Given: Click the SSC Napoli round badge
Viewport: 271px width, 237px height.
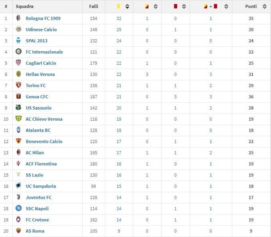Looking at the screenshot, I should 18,208.
